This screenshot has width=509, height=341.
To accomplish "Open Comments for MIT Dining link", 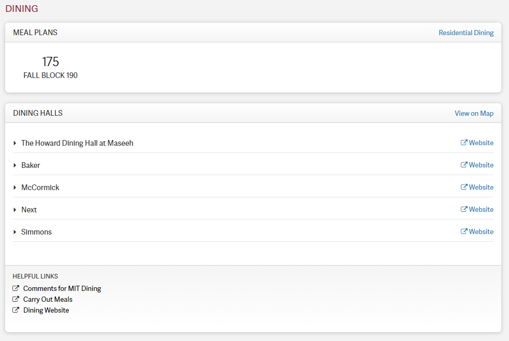I will click(x=62, y=288).
